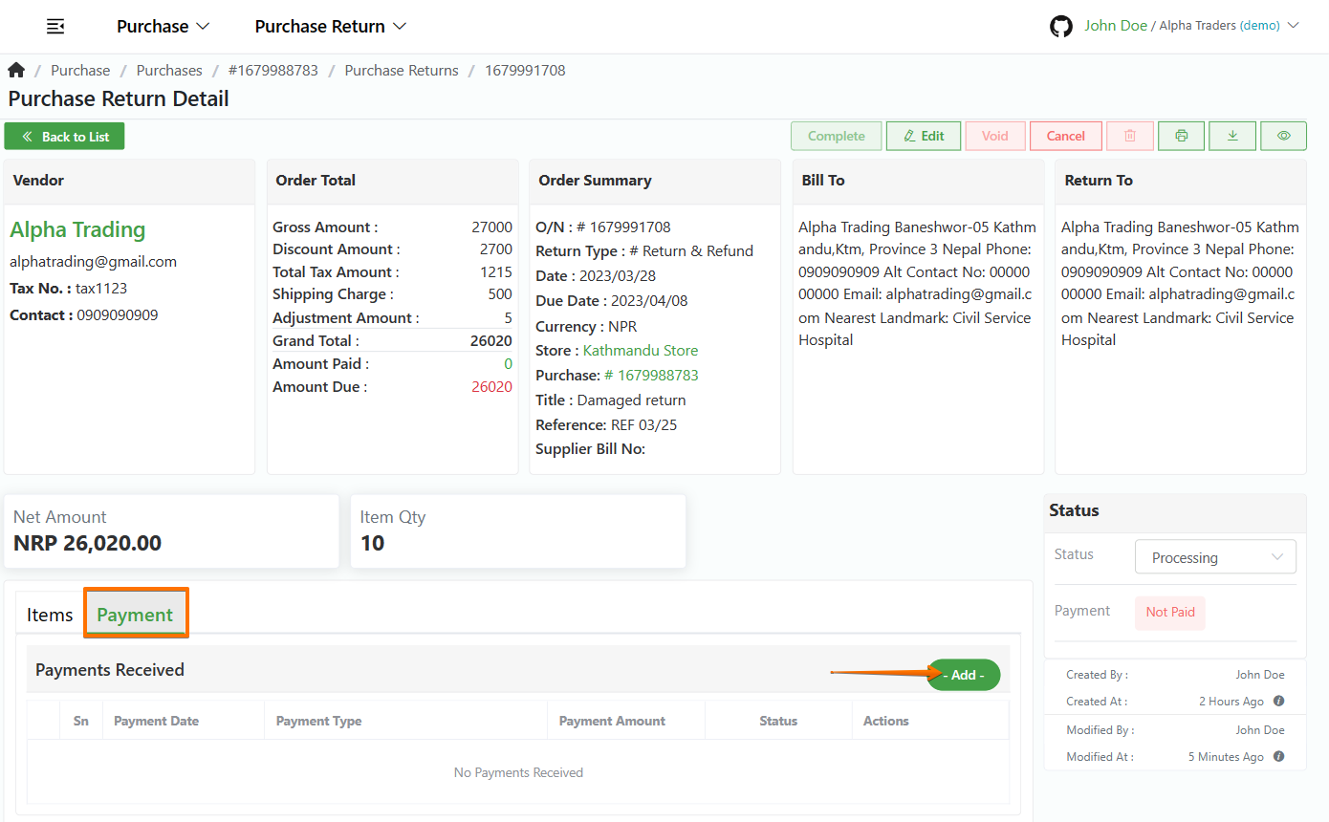Click 5 Minutes Ago modified time
This screenshot has width=1329, height=822.
tap(1226, 756)
